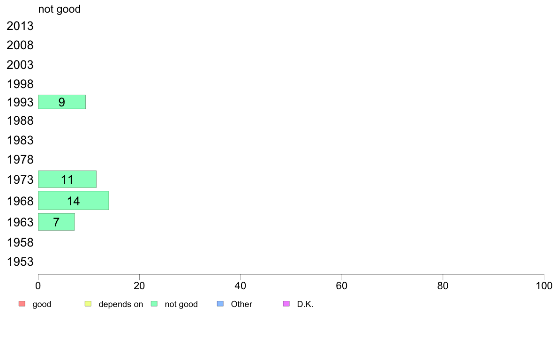
Task: Click the 'Other' legend text
Action: [241, 304]
